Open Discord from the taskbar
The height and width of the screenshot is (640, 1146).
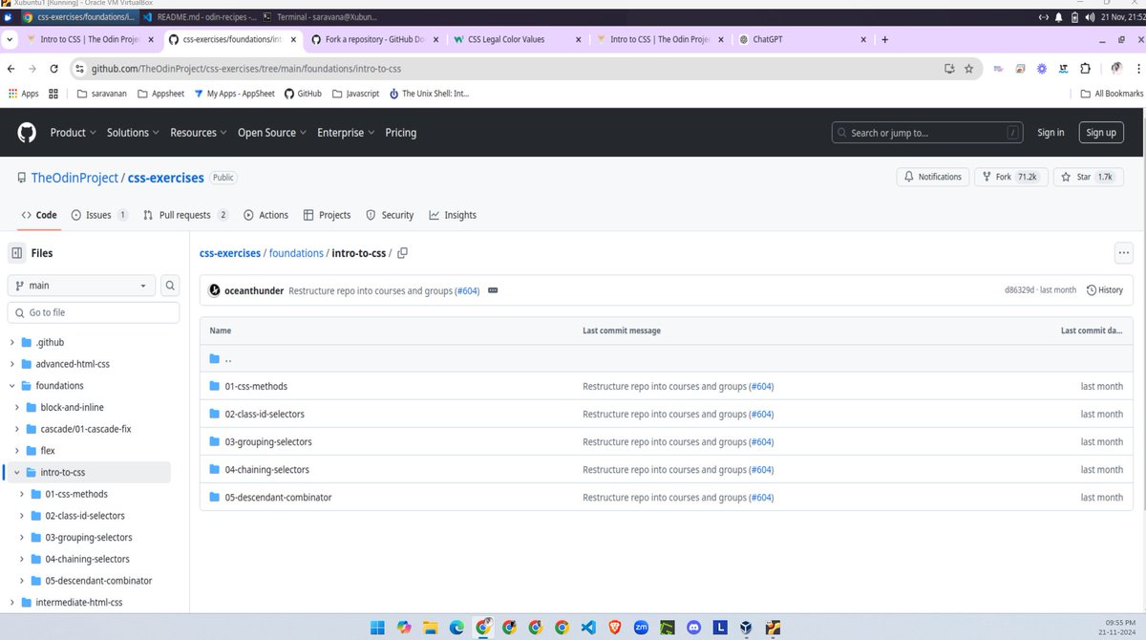tap(692, 628)
